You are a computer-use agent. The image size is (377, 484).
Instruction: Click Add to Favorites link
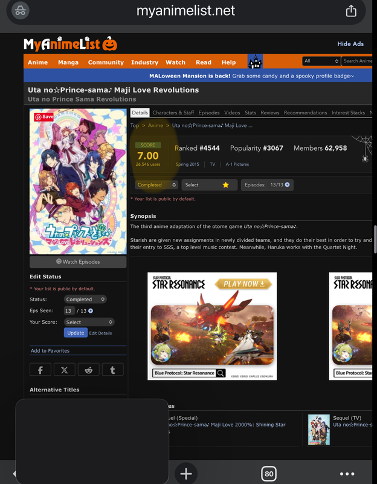[x=50, y=351]
